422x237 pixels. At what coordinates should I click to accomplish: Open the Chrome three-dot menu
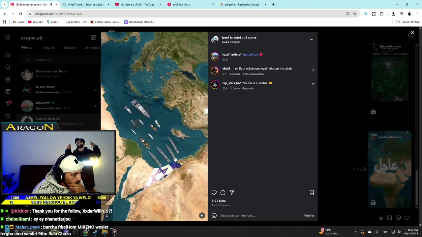click(417, 14)
